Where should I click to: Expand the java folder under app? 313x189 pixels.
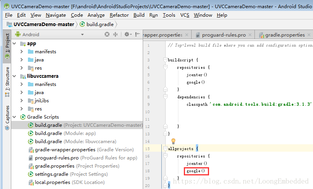(x=22, y=60)
